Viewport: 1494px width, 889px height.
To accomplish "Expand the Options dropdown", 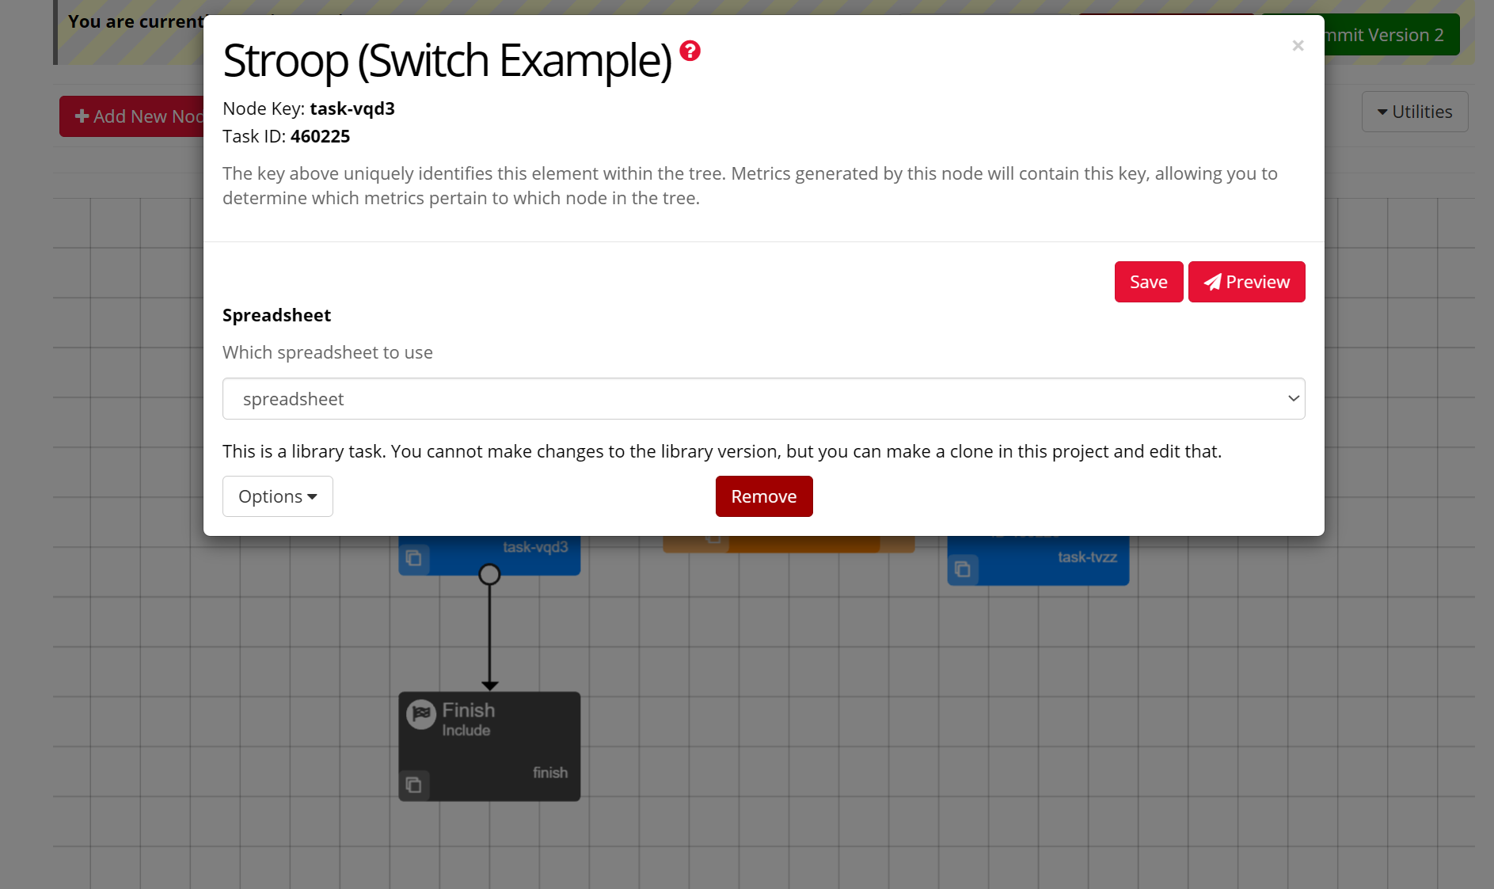I will [277, 496].
